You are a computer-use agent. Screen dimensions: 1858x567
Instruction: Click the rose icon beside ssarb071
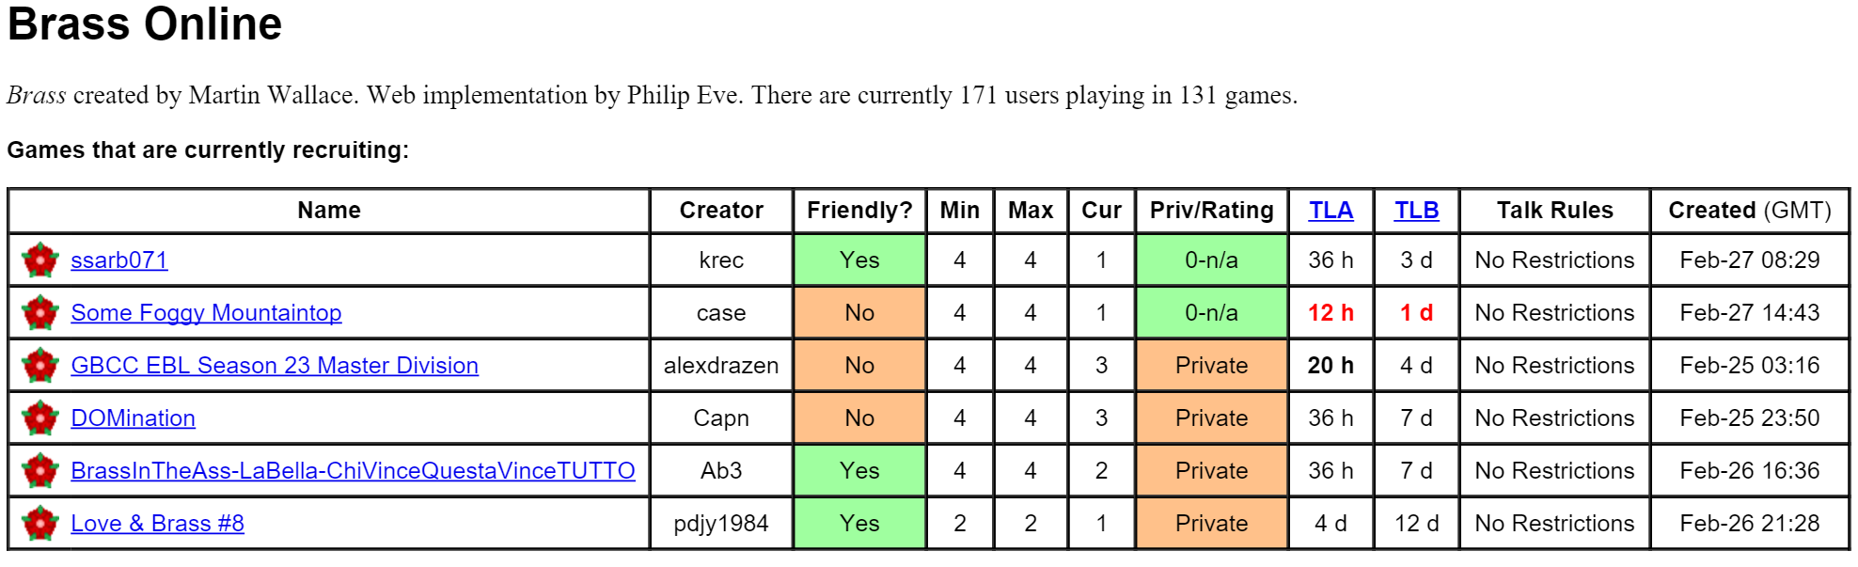(40, 260)
